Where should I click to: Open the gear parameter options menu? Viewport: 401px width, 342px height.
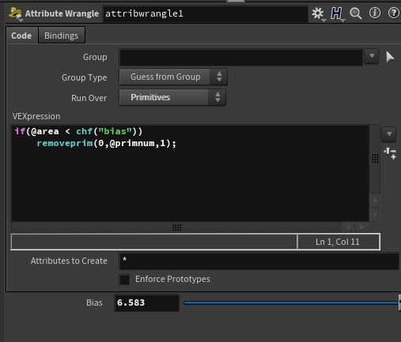[318, 13]
